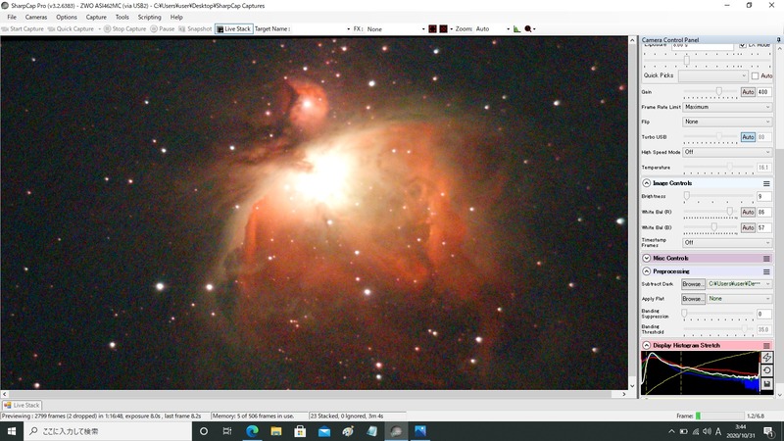Launch Microsoft Edge from the taskbar
Viewport: 784px width, 441px height.
[x=252, y=431]
